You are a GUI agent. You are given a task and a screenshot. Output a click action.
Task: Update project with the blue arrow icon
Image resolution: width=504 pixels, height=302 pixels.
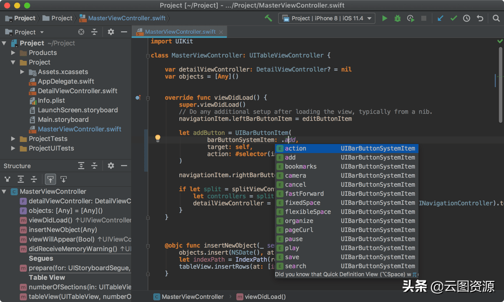point(440,18)
